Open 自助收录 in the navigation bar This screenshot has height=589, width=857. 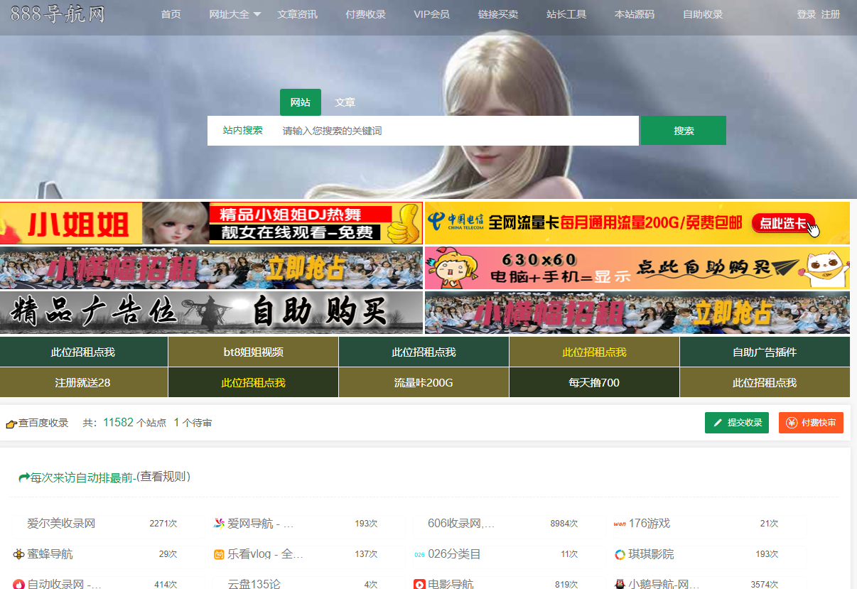point(703,14)
